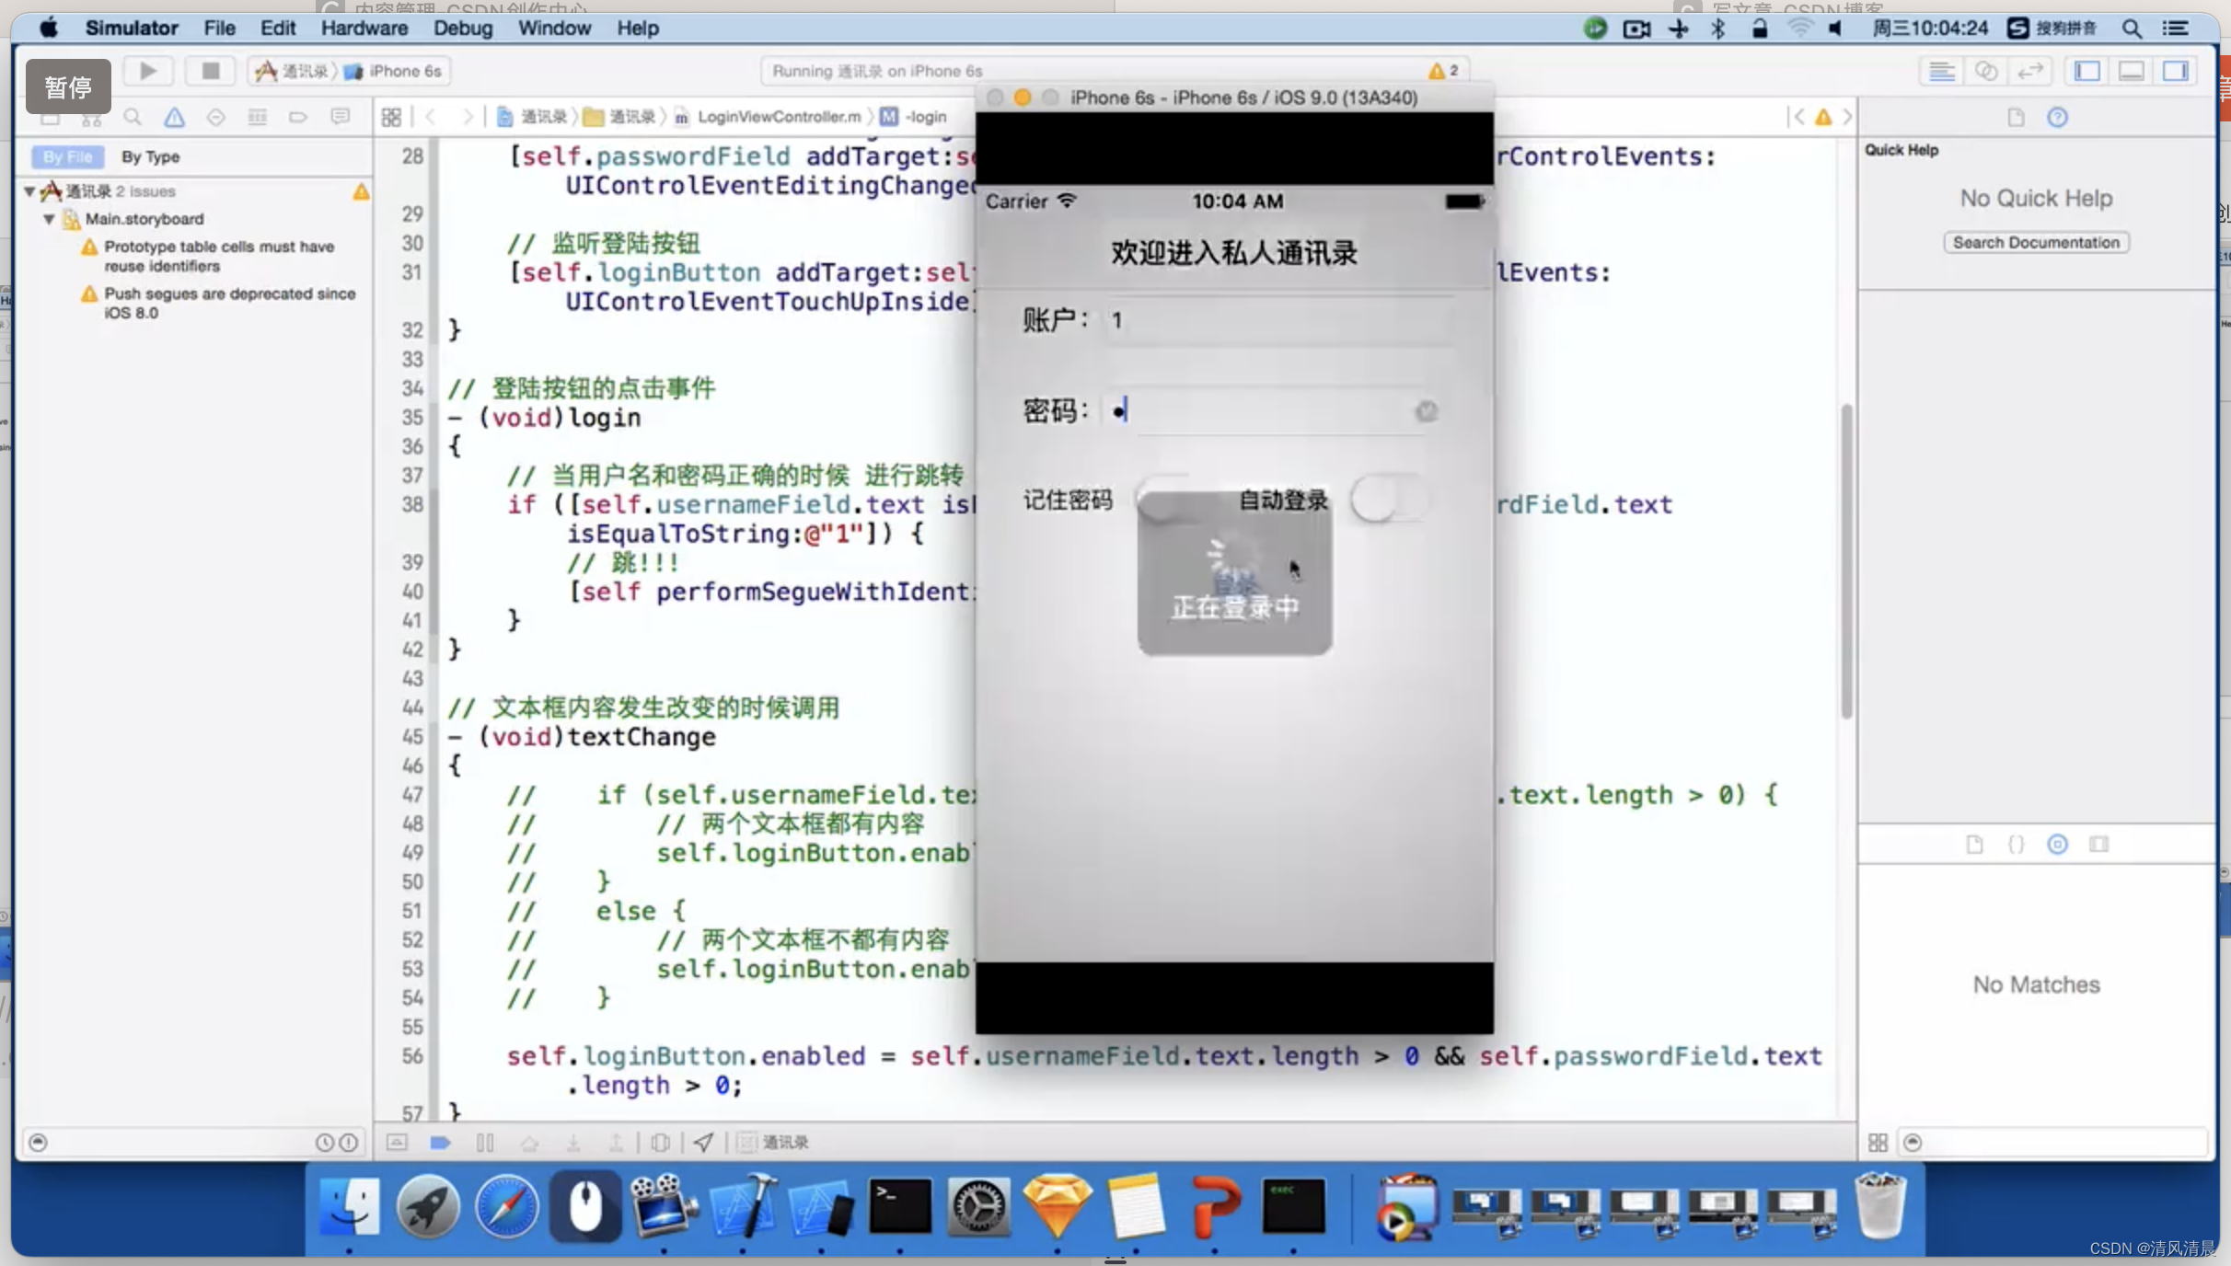Open the Window menu

pyautogui.click(x=554, y=28)
